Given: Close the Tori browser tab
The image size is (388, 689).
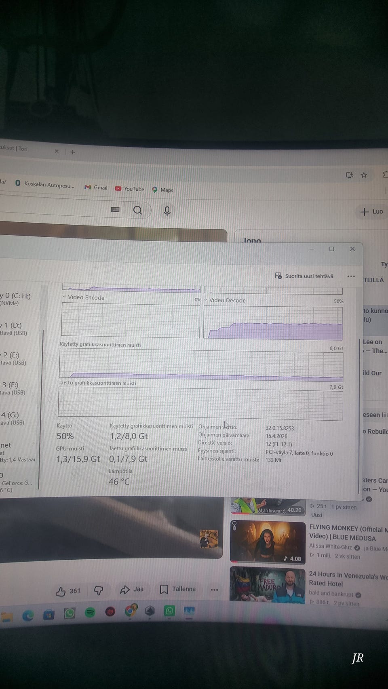Looking at the screenshot, I should [57, 151].
